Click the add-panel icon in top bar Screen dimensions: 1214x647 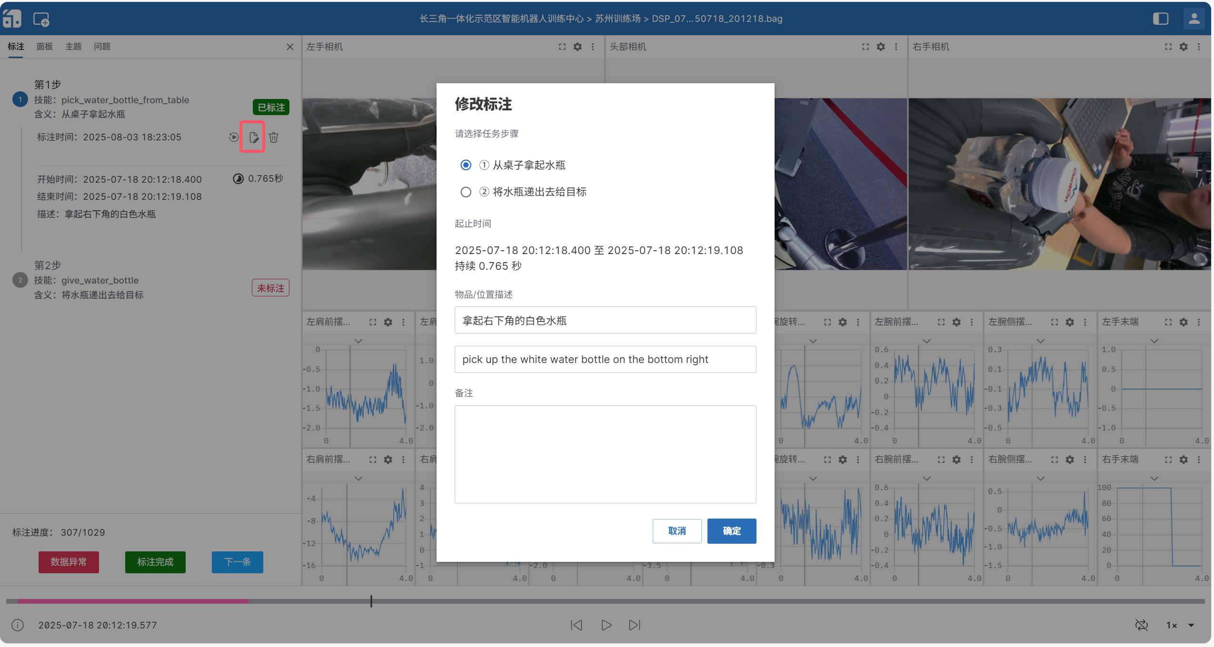tap(41, 20)
